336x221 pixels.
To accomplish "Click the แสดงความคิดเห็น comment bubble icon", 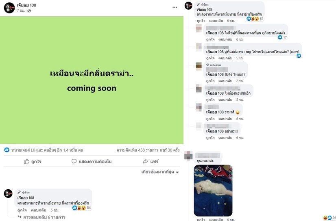I will coord(74,161).
